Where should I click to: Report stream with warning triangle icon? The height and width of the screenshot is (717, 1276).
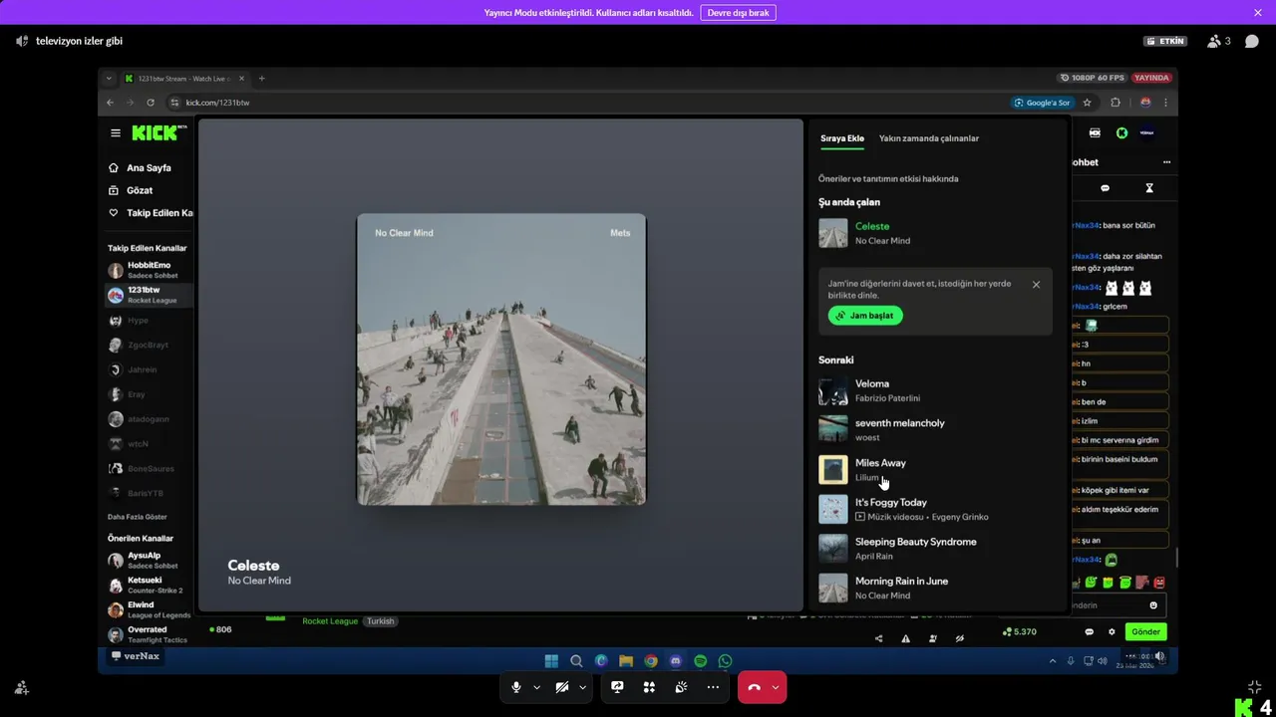906,639
